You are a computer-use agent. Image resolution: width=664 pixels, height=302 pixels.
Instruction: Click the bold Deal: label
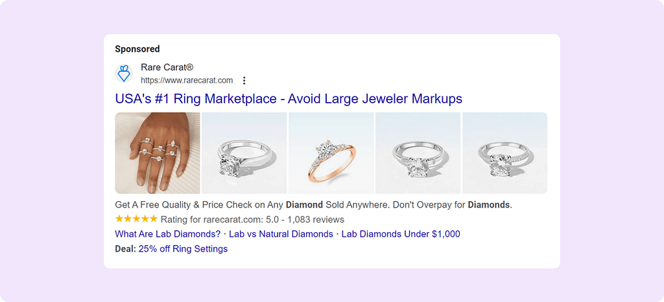coord(125,249)
